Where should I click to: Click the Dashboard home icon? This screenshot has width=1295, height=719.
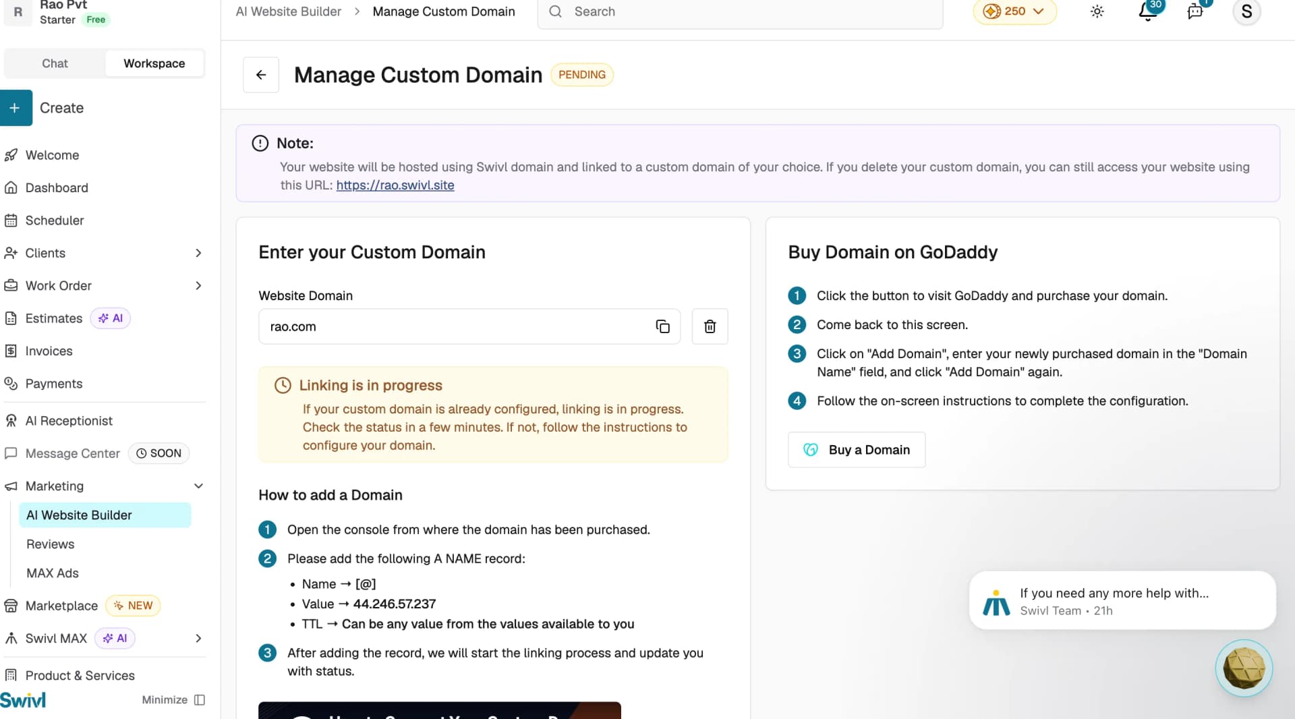(11, 188)
